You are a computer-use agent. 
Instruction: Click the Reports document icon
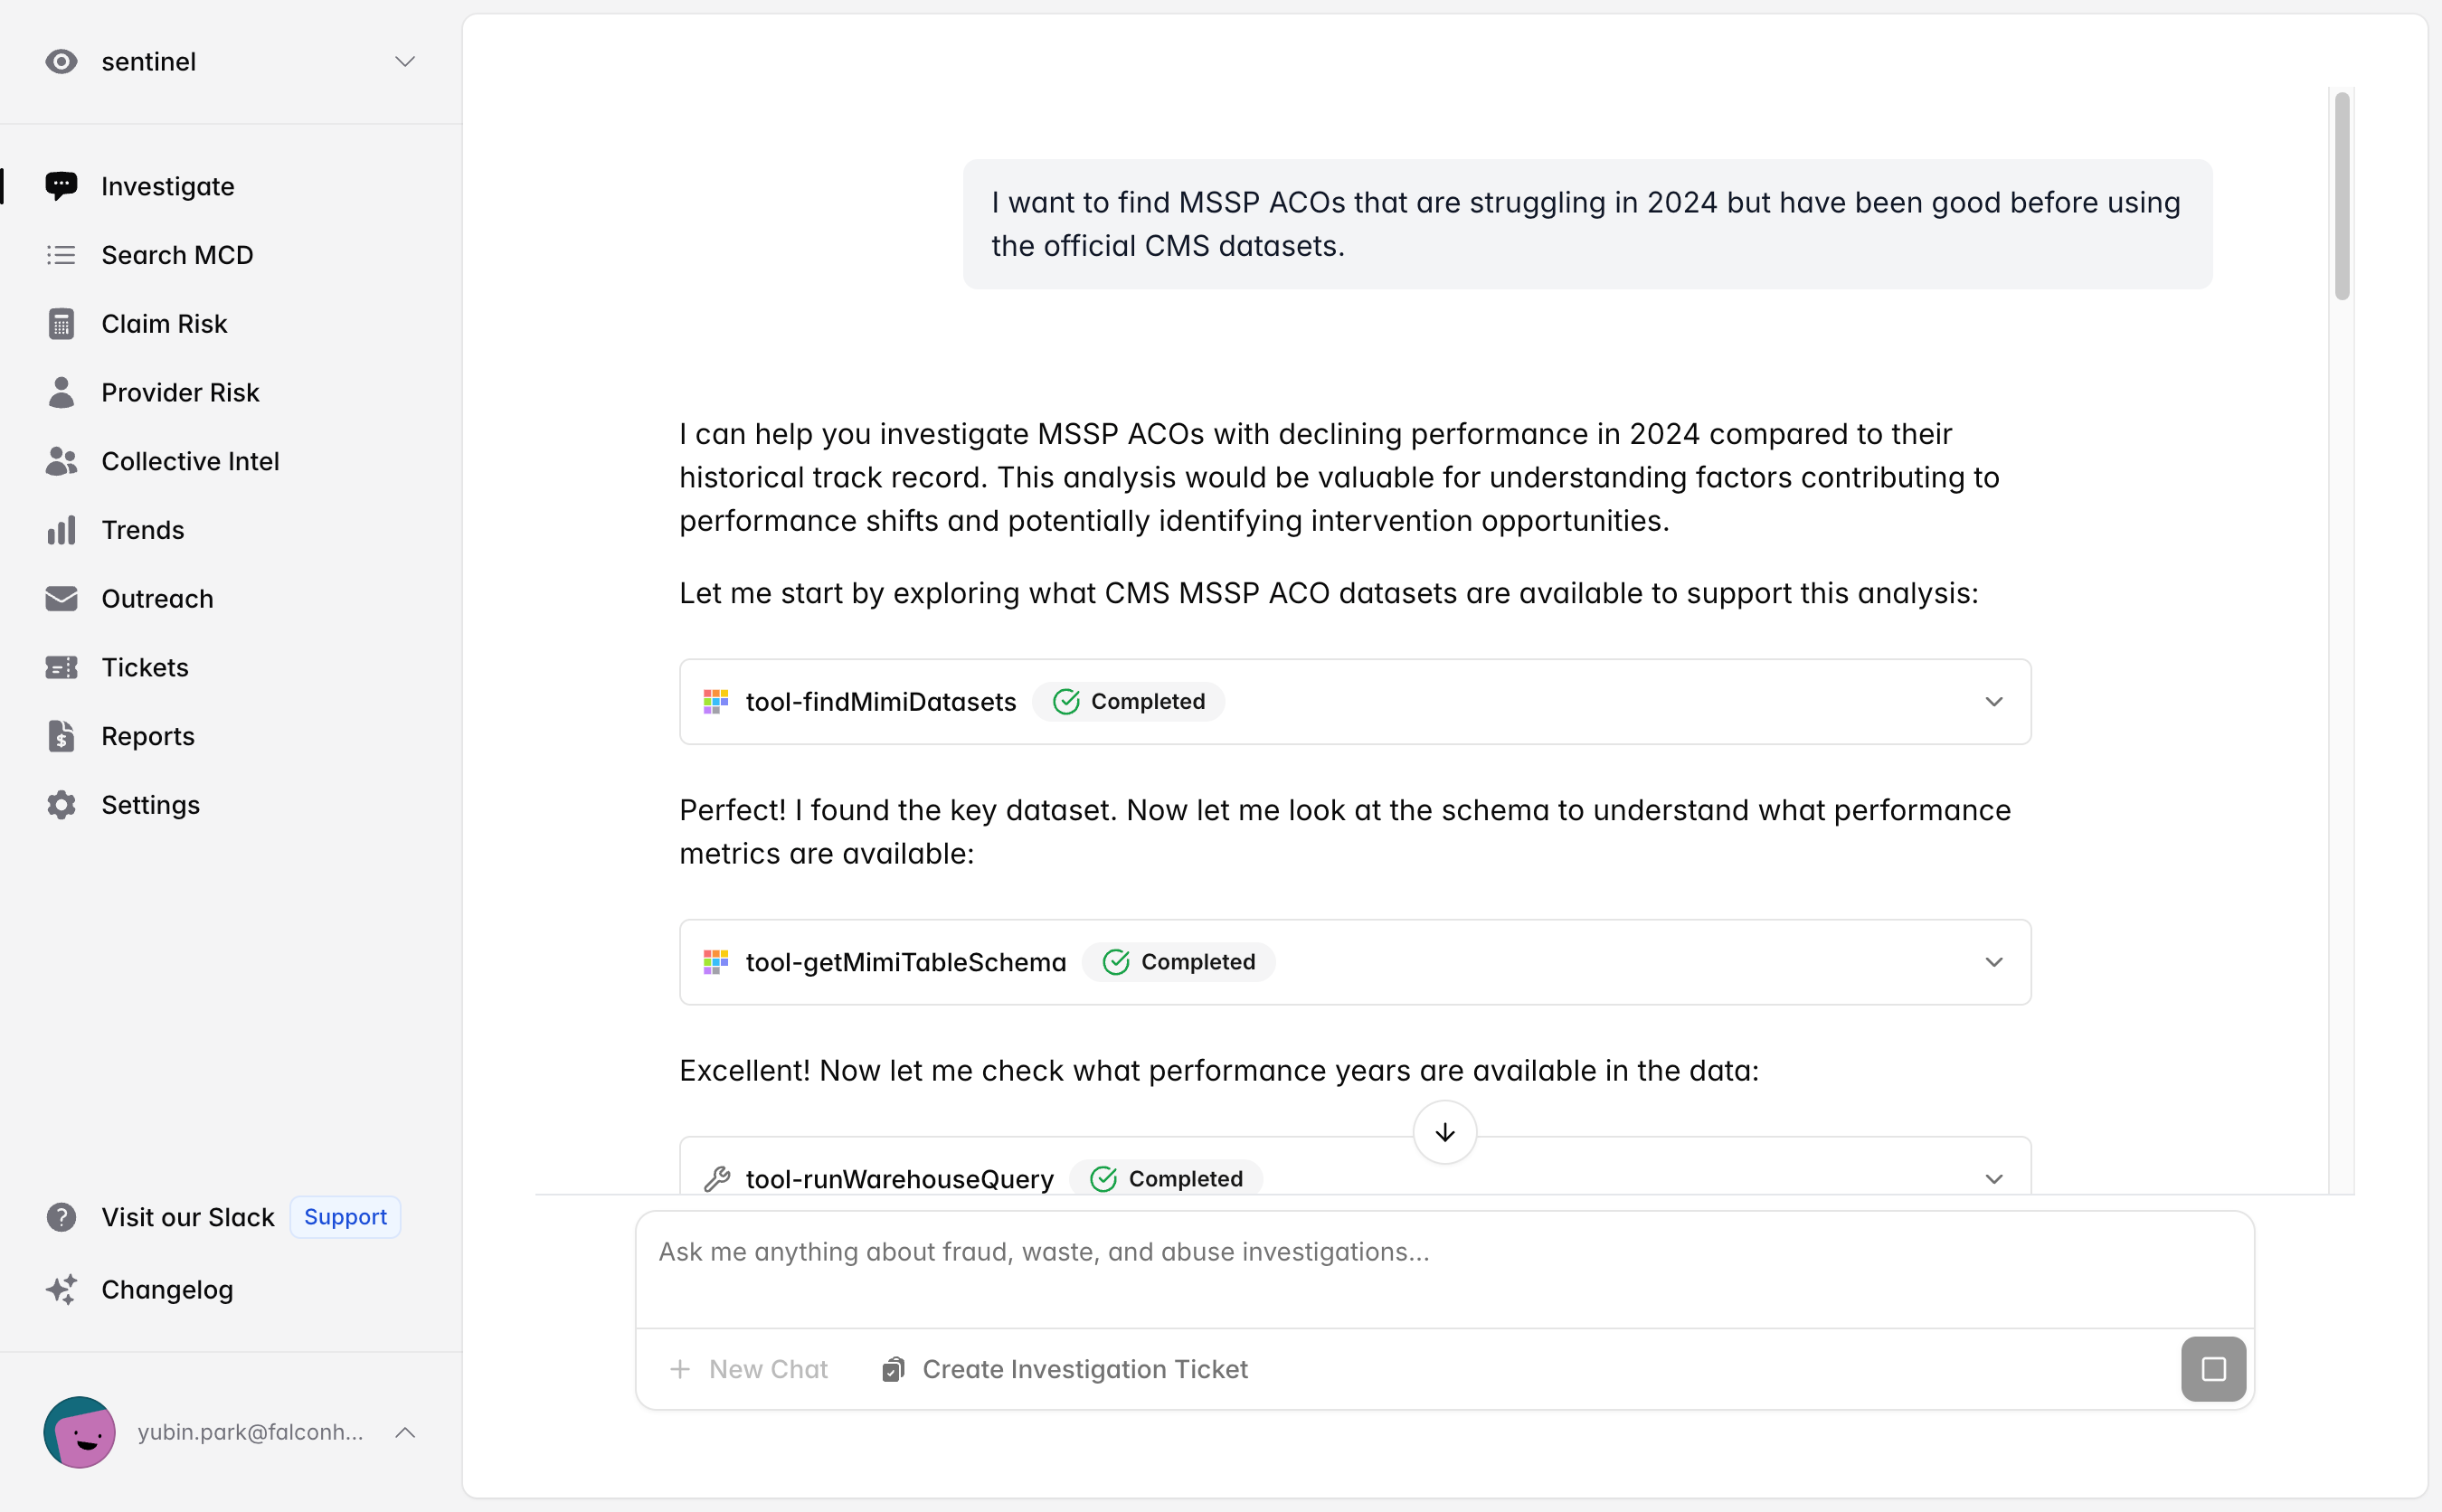(x=61, y=736)
